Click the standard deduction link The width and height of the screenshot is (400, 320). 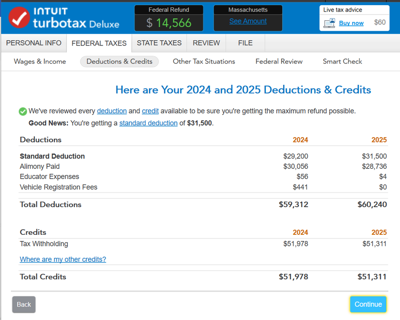click(148, 123)
